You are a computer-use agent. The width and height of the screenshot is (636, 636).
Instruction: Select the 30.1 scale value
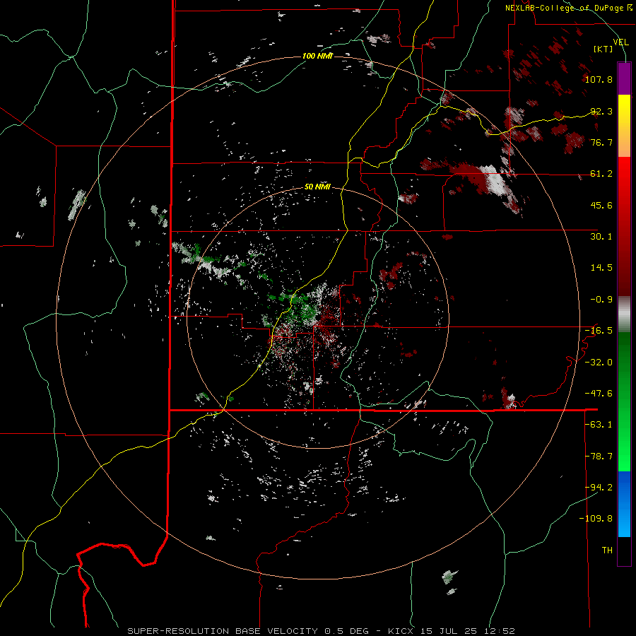[x=601, y=237]
